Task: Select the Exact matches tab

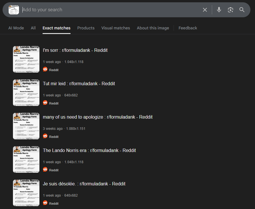Action: (x=56, y=28)
